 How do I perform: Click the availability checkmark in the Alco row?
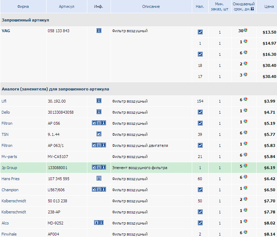200,223
